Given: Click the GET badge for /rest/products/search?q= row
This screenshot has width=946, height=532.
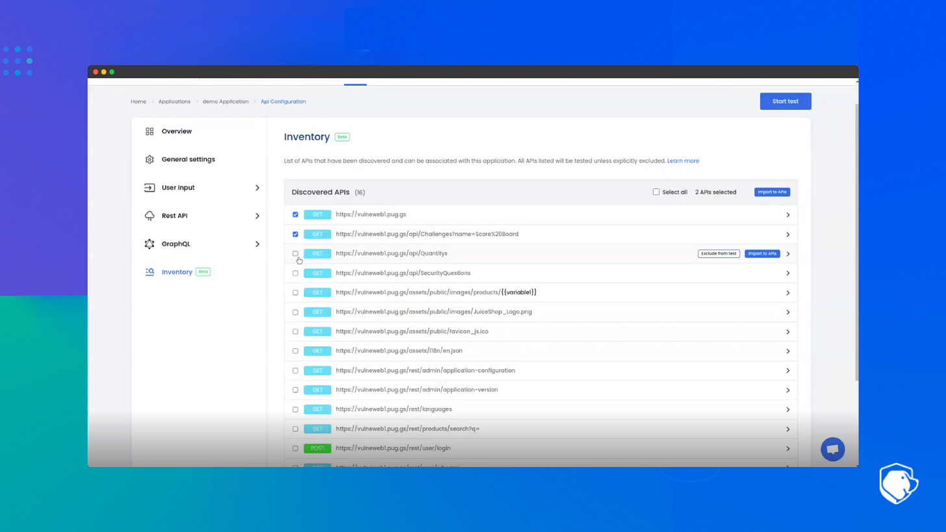Looking at the screenshot, I should (317, 429).
